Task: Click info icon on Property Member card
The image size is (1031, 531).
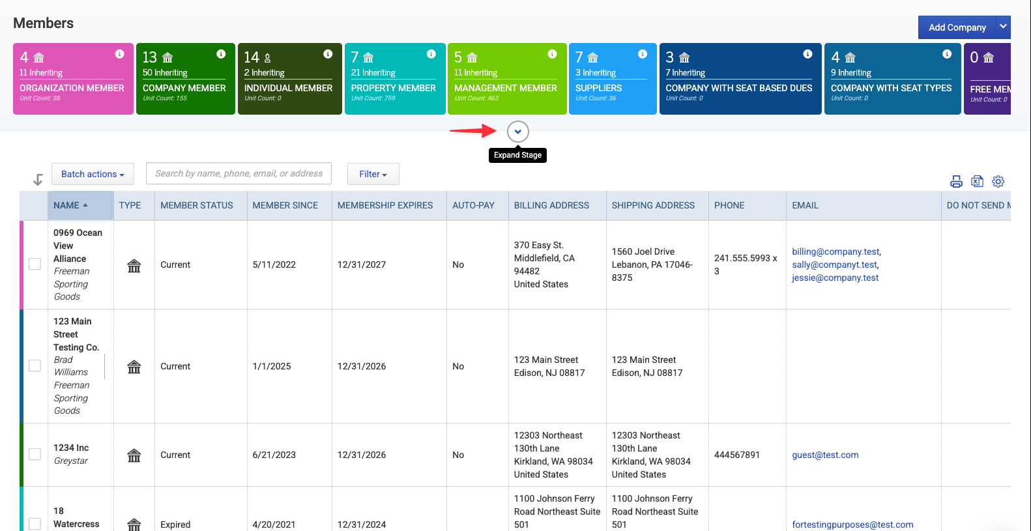Action: point(431,54)
